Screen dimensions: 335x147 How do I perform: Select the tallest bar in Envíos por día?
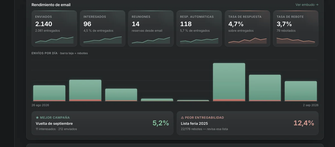click(229, 82)
